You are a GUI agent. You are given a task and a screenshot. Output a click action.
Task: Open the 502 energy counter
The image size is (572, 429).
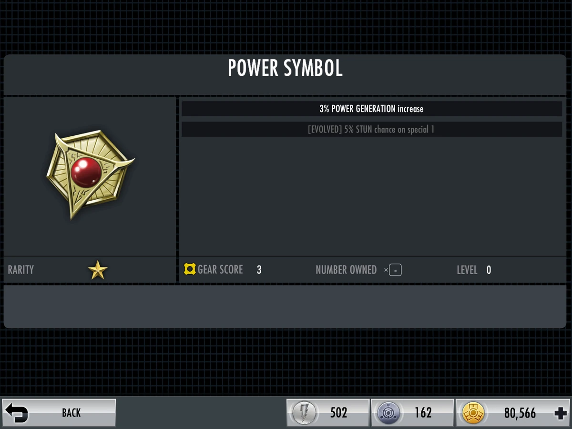(328, 413)
